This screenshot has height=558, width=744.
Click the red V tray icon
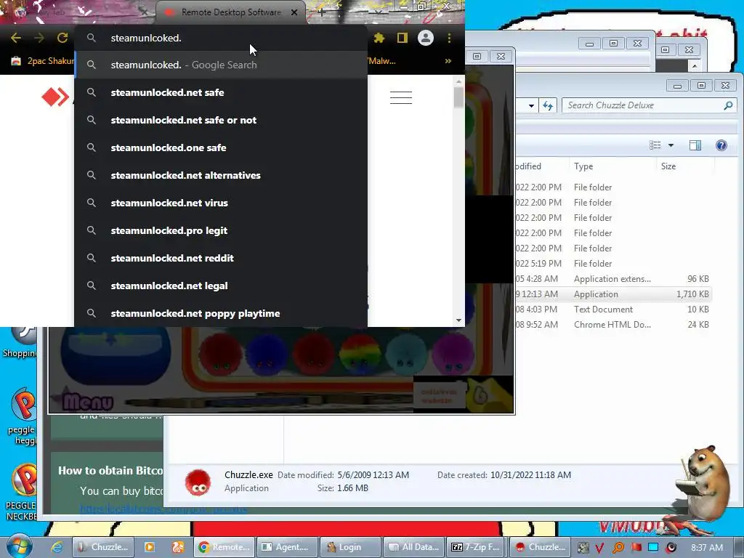pos(599,548)
